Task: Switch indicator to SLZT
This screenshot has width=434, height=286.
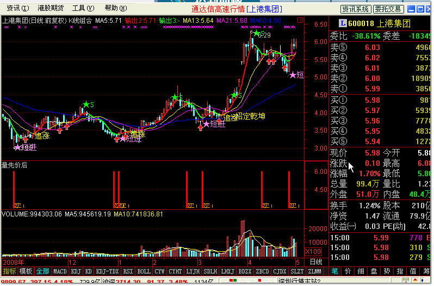Action: (x=297, y=271)
